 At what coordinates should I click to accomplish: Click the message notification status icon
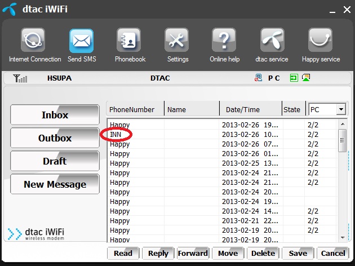306,78
